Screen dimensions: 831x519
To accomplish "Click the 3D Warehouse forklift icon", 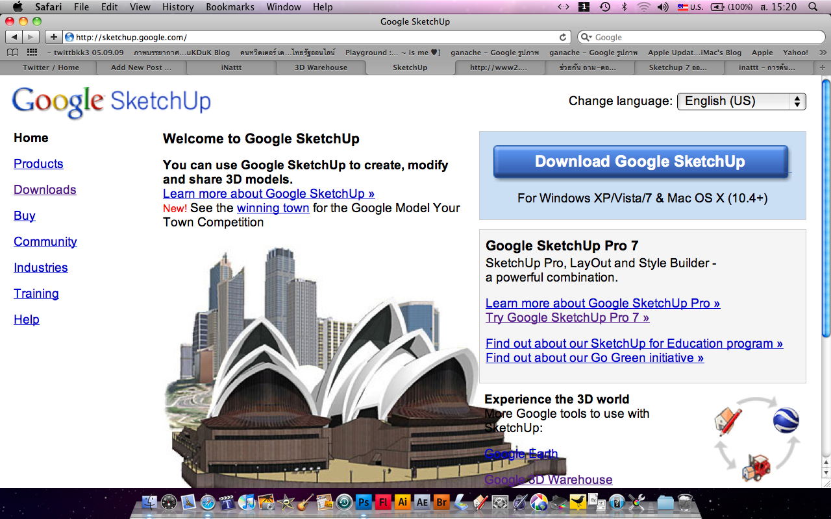I will click(756, 467).
